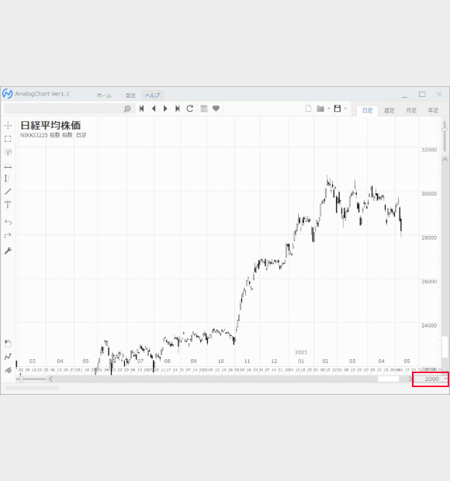Open the 2000 count dropdown
Viewport: 450px width, 481px height.
(x=431, y=379)
